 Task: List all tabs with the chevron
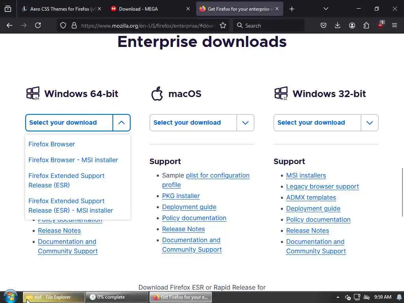(325, 9)
